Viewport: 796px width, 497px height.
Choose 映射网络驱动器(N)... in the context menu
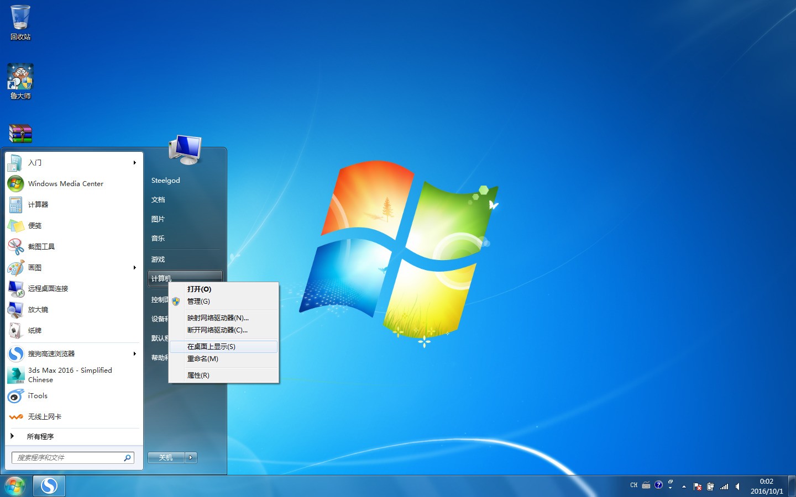coord(223,318)
